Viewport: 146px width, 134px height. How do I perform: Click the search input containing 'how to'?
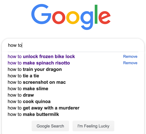tap(73, 45)
